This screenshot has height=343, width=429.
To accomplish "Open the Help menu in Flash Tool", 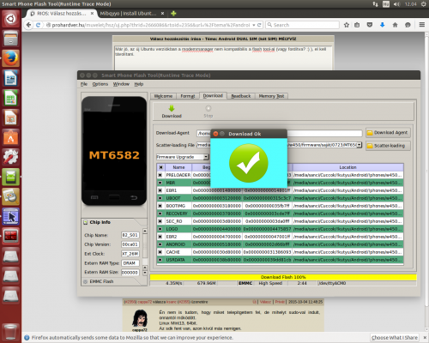I will (x=139, y=84).
